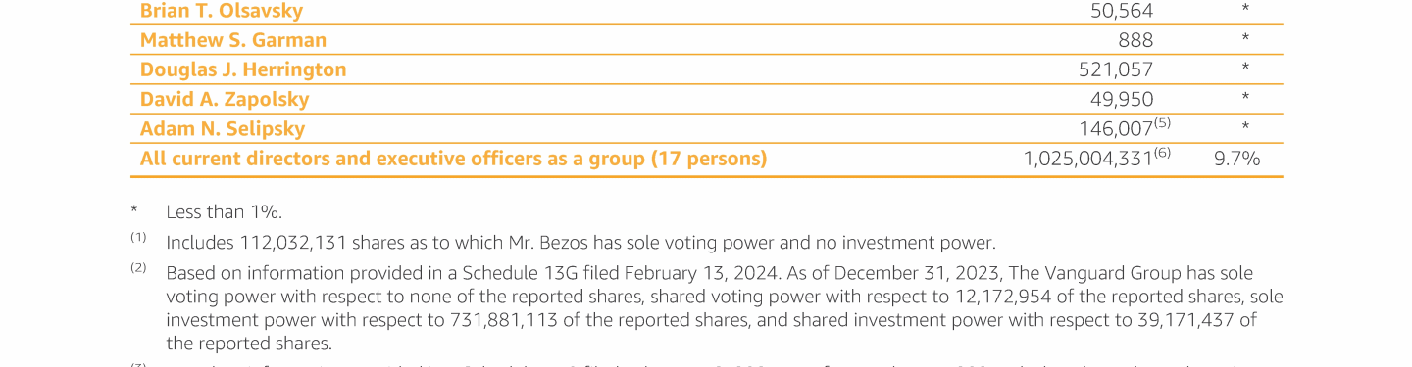Viewport: 1412px width, 367px height.
Task: Click the Douglas J. Herrington name
Action: (x=243, y=69)
